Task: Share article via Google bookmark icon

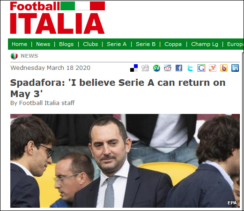Action: click(201, 68)
